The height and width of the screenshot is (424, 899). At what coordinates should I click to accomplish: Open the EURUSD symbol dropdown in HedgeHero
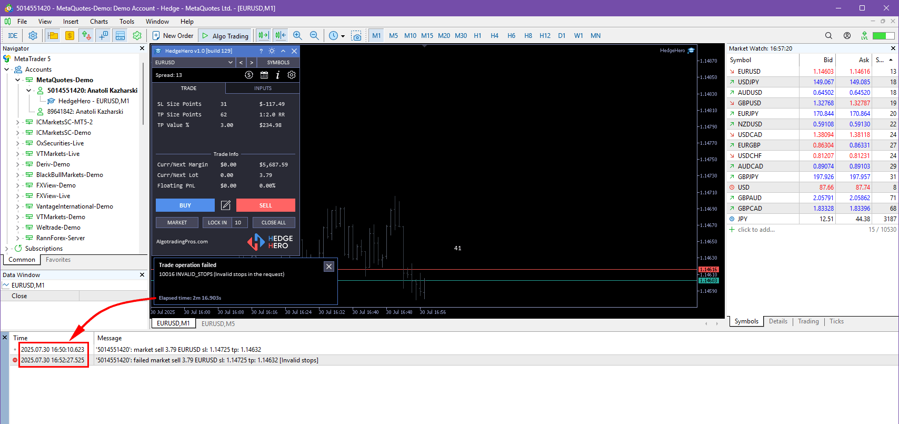point(194,62)
